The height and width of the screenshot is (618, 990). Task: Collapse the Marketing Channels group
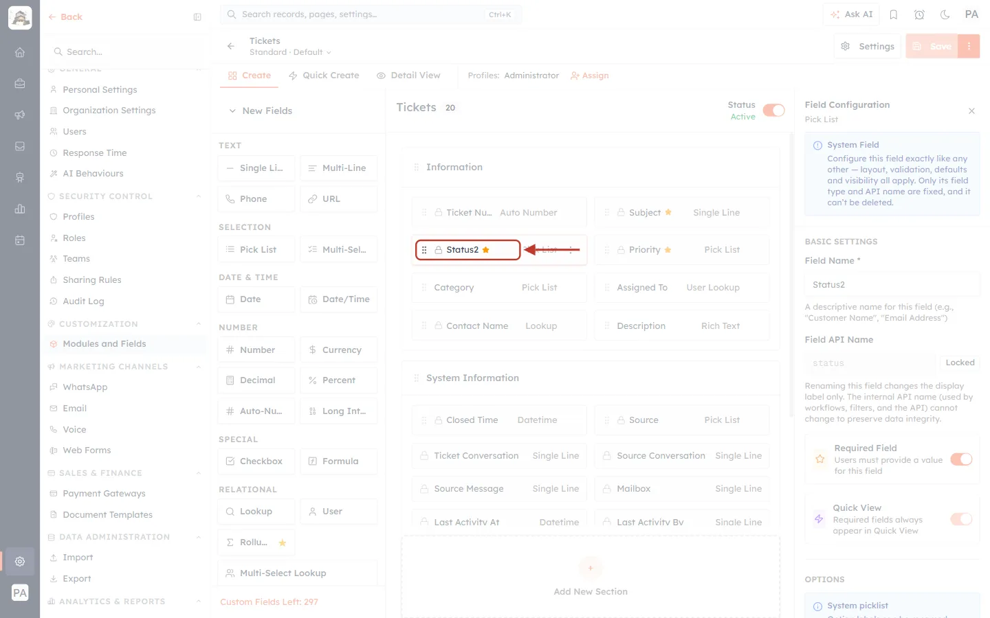pos(199,367)
